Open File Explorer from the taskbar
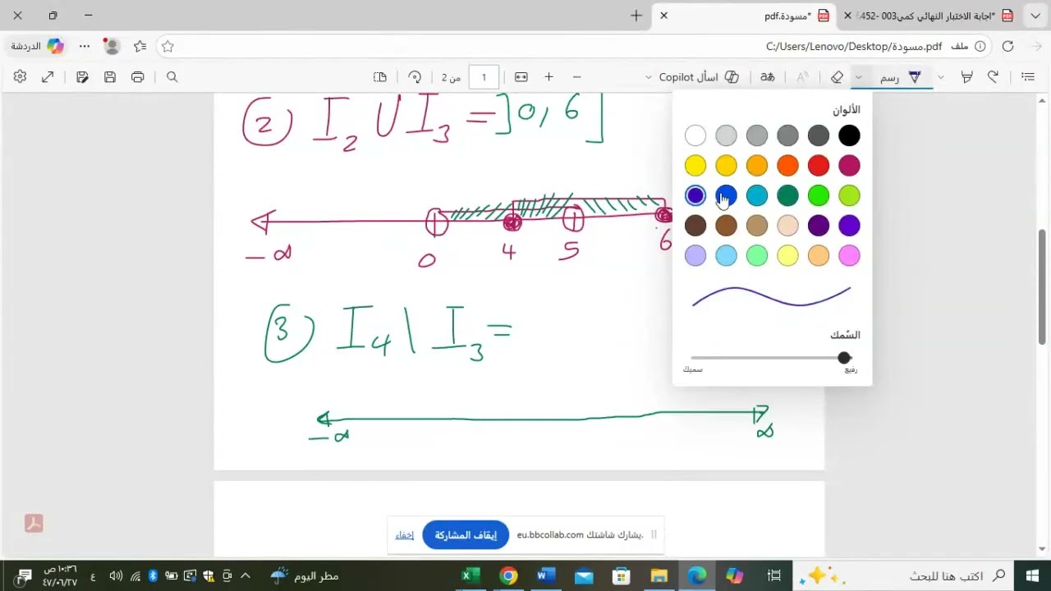 (x=659, y=576)
